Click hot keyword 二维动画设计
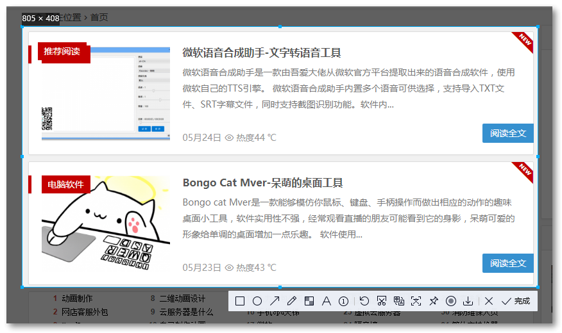The height and width of the screenshot is (333, 562). pyautogui.click(x=182, y=298)
